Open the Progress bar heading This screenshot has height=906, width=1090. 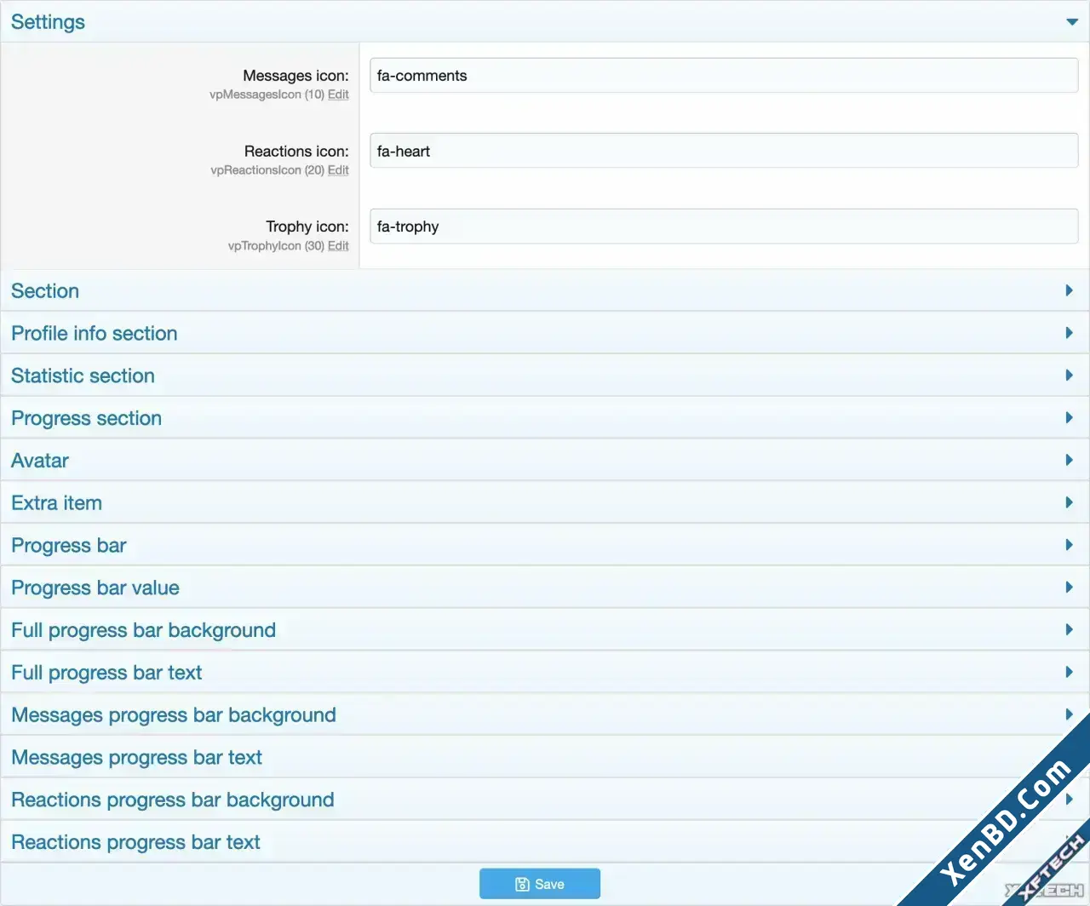pyautogui.click(x=69, y=546)
